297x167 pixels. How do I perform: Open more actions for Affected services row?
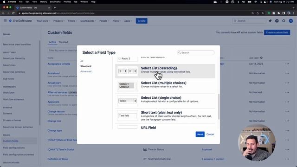click(287, 92)
